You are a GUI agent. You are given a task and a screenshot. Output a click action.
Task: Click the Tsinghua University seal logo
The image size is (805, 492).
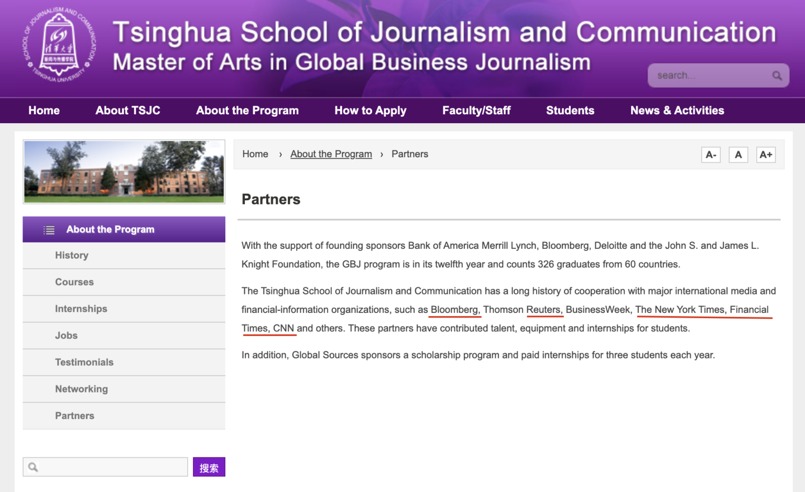pyautogui.click(x=59, y=46)
